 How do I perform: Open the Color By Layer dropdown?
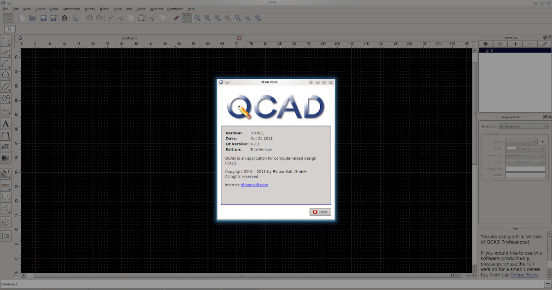click(x=525, y=149)
